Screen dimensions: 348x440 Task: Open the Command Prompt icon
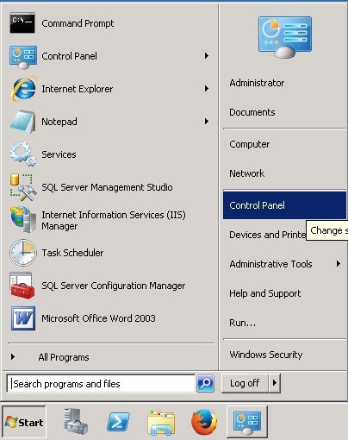click(22, 23)
